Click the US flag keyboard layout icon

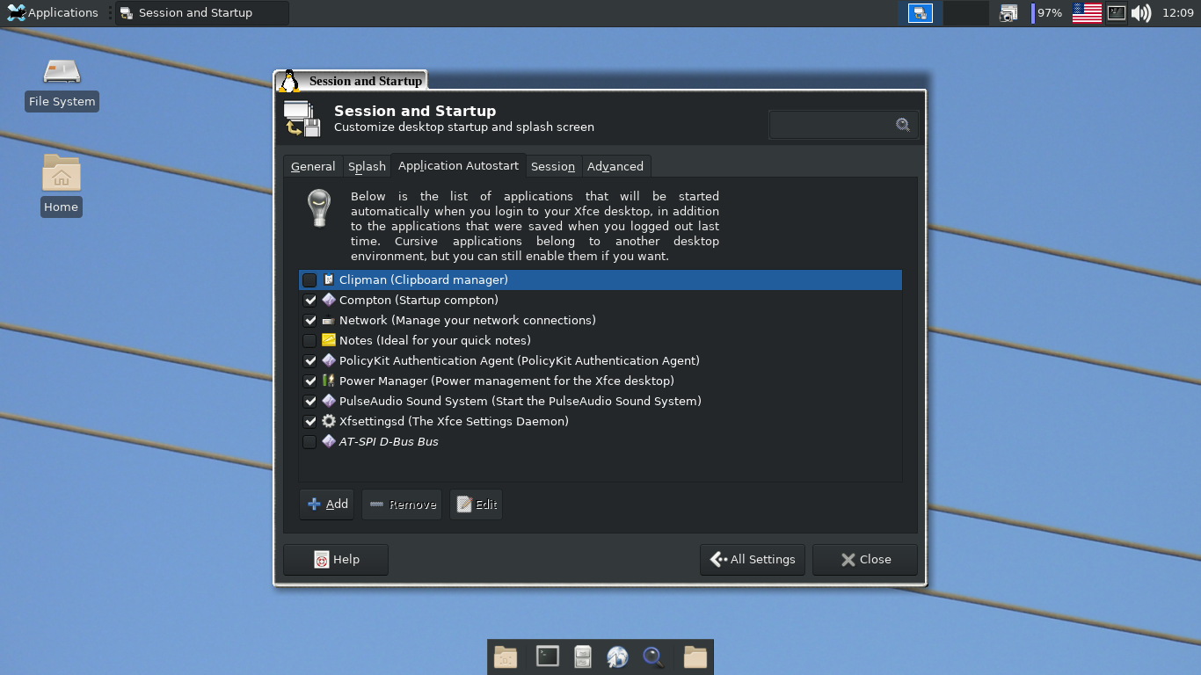[x=1087, y=12]
